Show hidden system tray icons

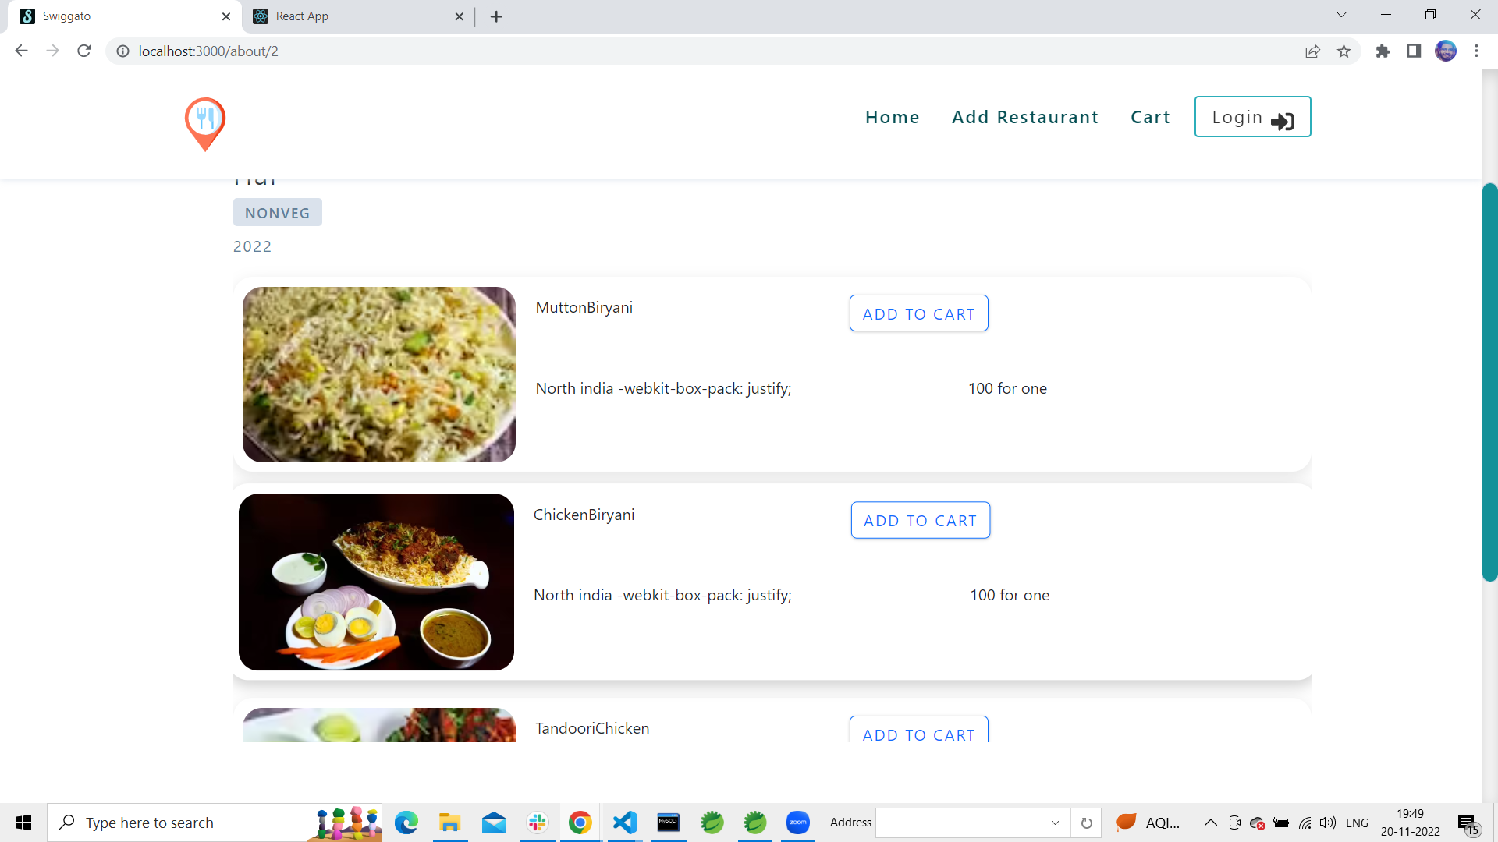[x=1210, y=823]
